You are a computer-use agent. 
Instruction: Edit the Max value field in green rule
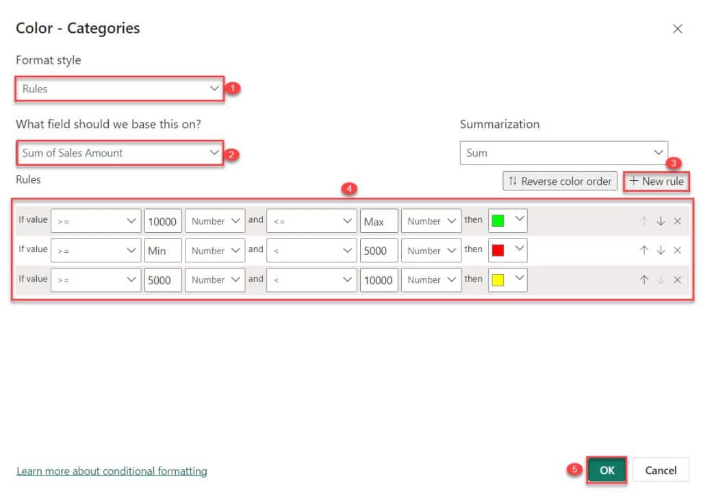[x=379, y=221]
